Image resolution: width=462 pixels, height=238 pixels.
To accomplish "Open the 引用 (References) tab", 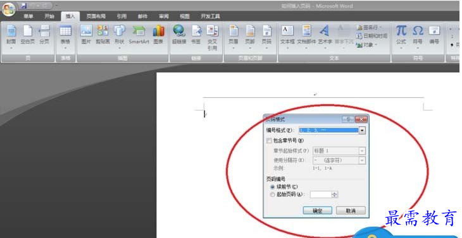I will 122,16.
